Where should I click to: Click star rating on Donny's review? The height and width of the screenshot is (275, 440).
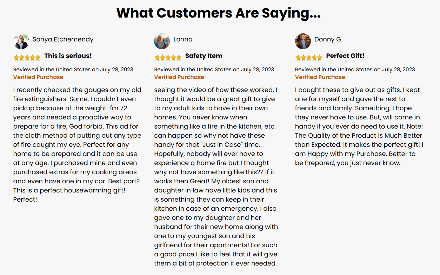309,58
